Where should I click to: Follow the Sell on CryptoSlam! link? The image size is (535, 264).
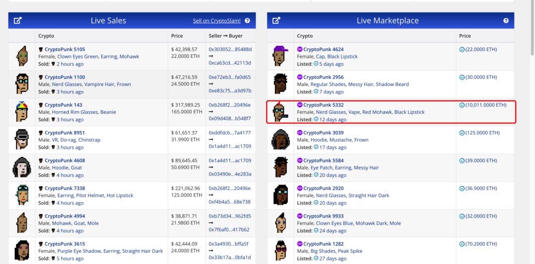tap(216, 21)
